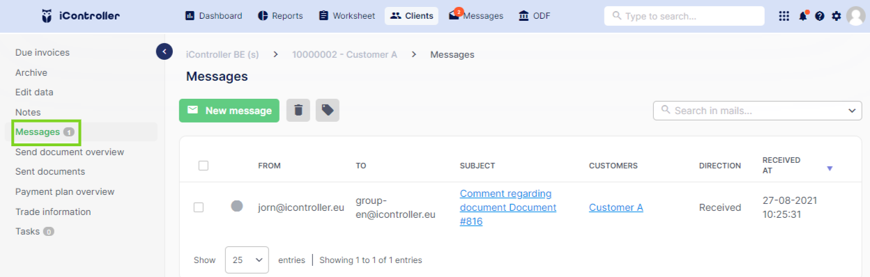Open Payment plan overview in sidebar

tap(65, 191)
